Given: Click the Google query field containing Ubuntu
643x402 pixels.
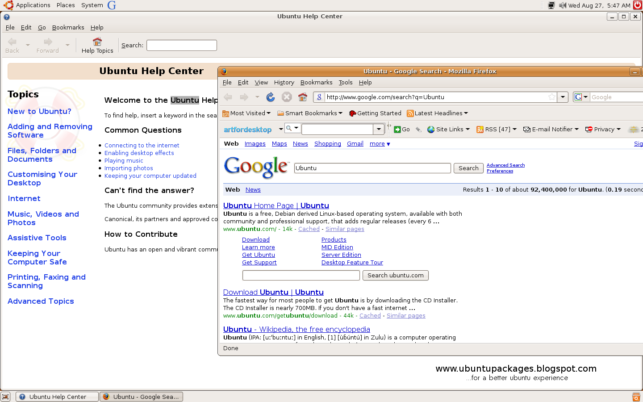Looking at the screenshot, I should [372, 168].
